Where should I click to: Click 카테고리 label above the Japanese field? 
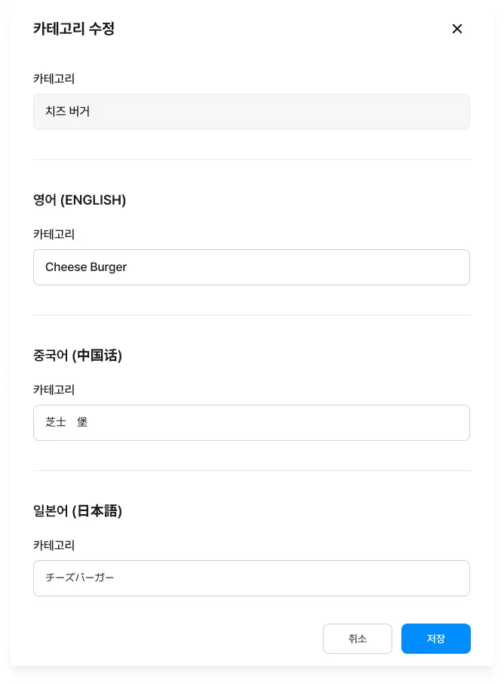54,545
